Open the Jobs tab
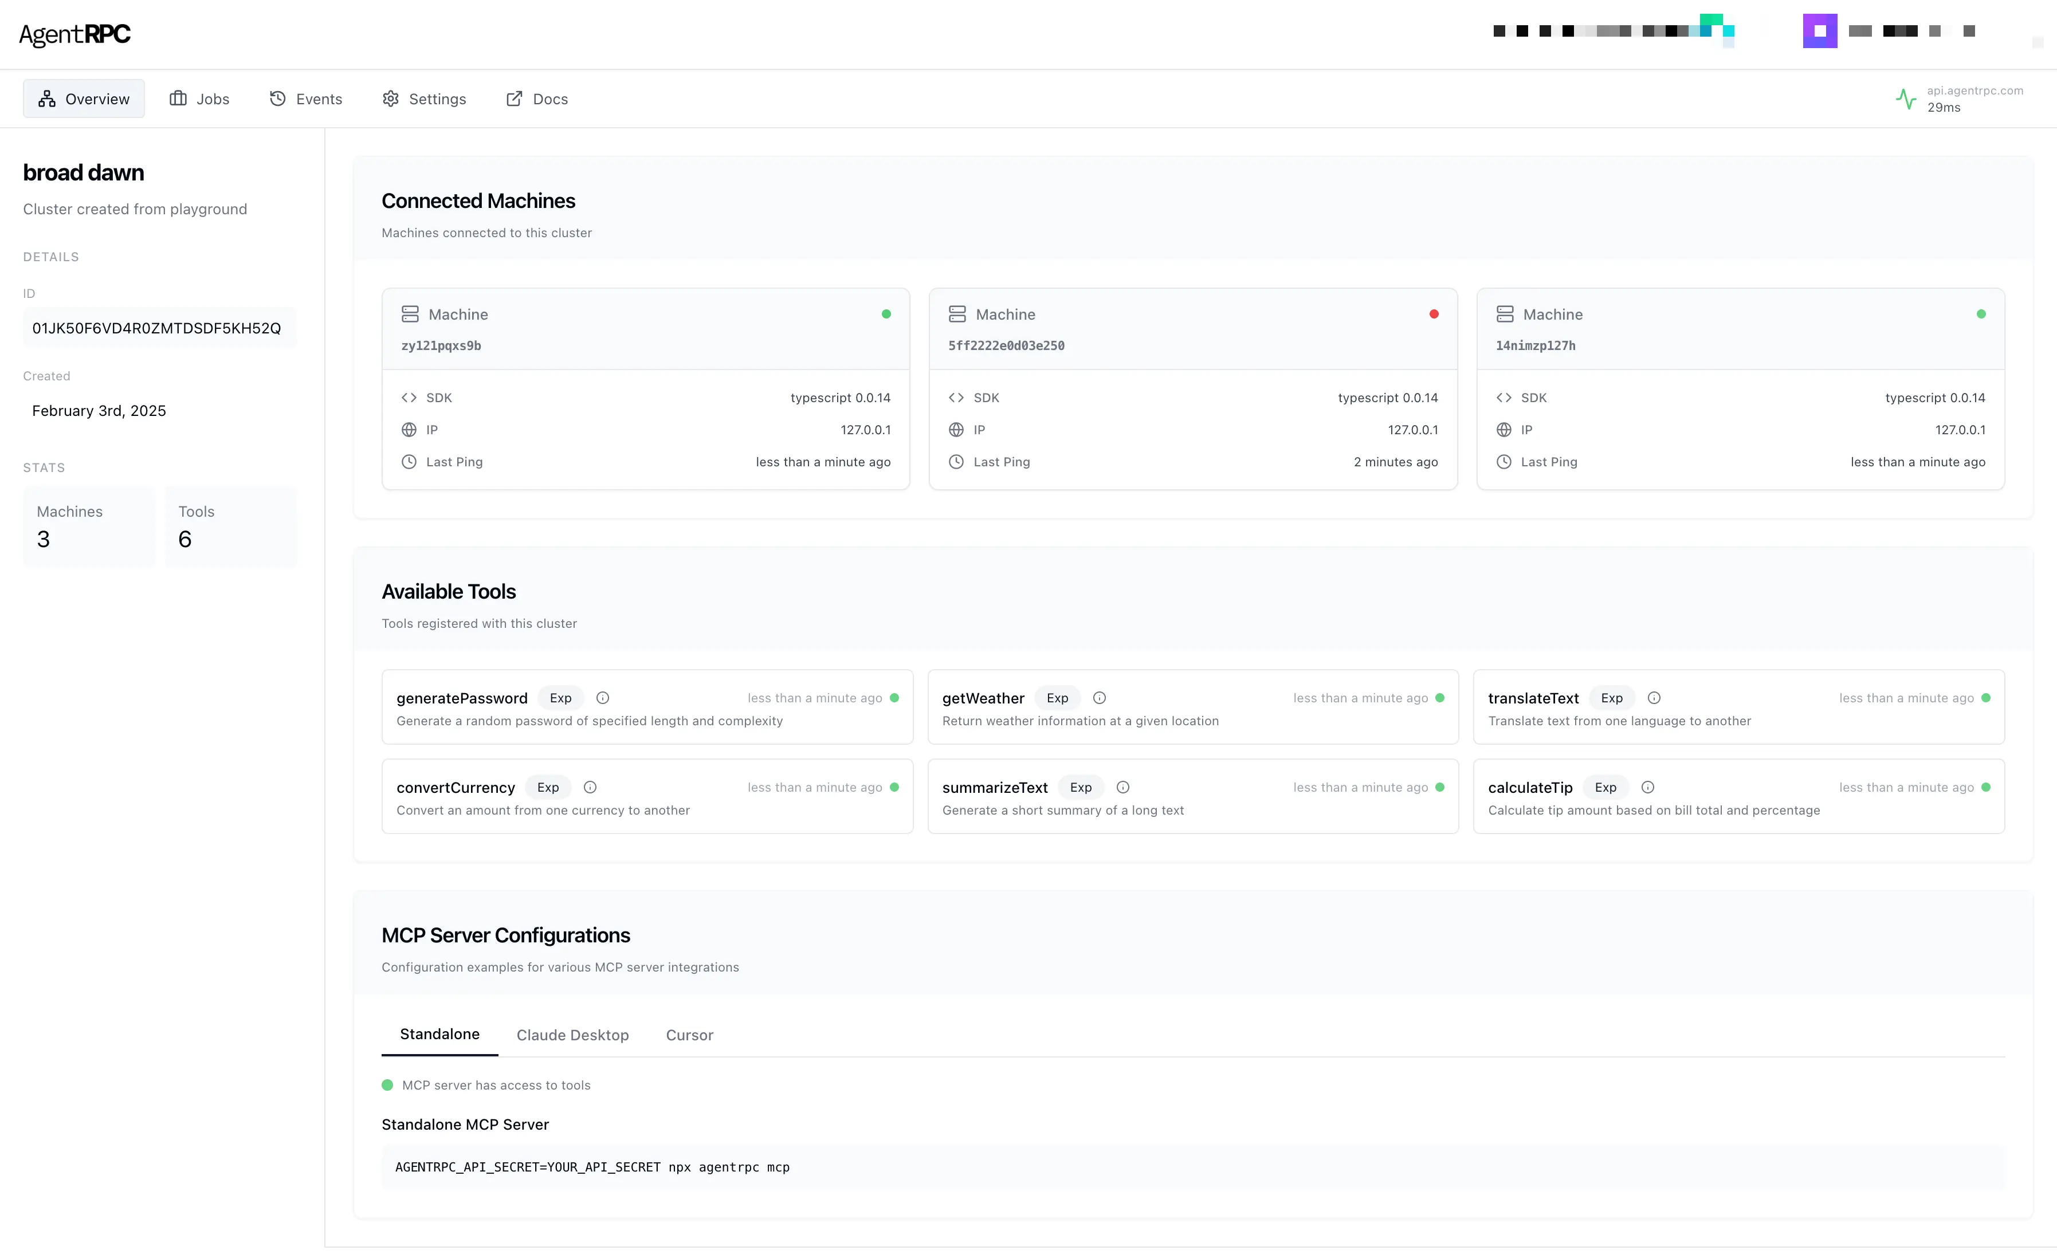This screenshot has width=2057, height=1258. [199, 99]
